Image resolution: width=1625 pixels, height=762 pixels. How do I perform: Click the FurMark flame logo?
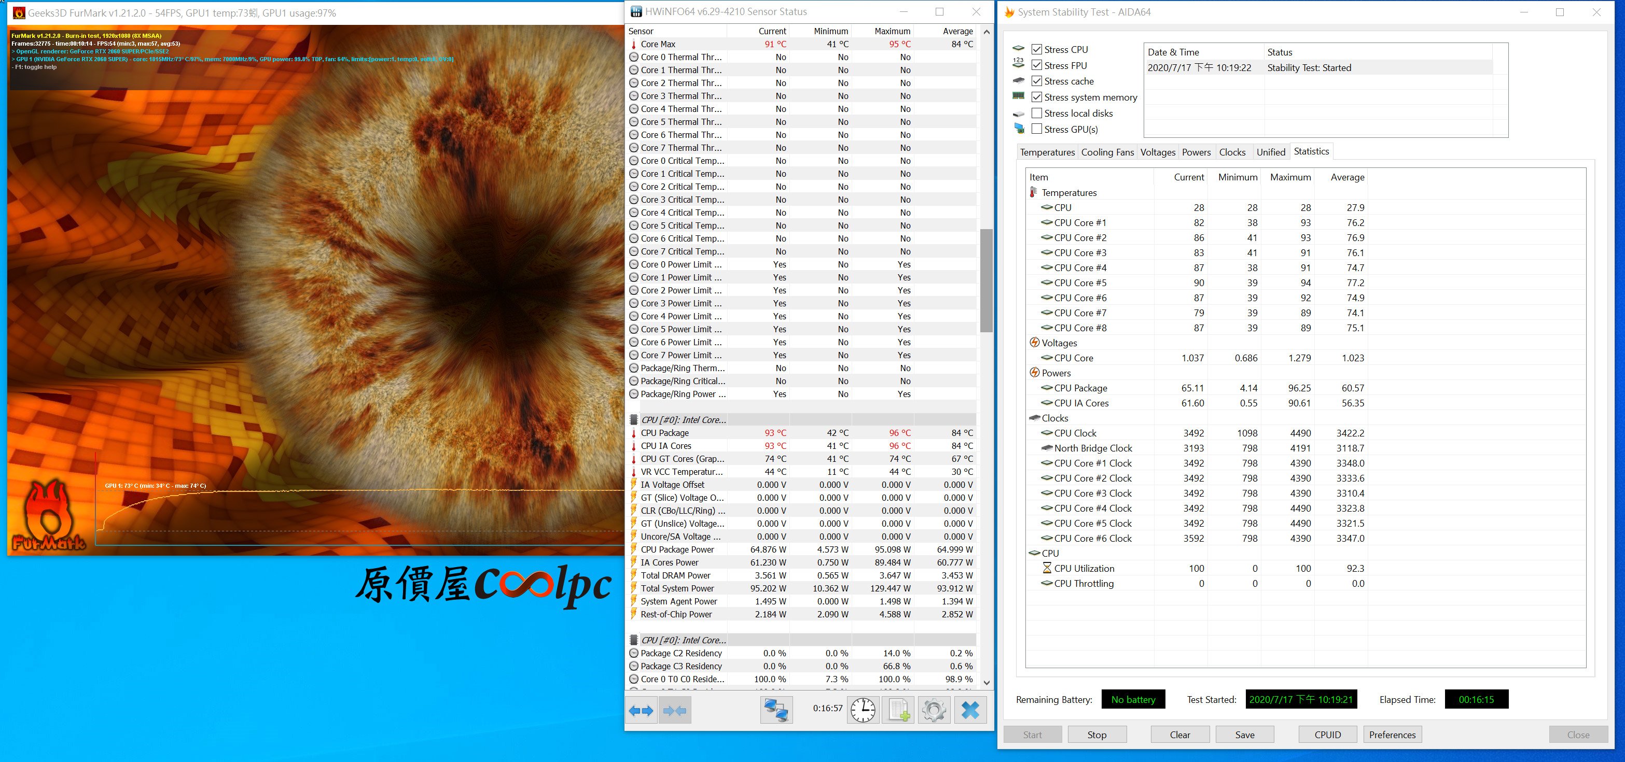(49, 515)
